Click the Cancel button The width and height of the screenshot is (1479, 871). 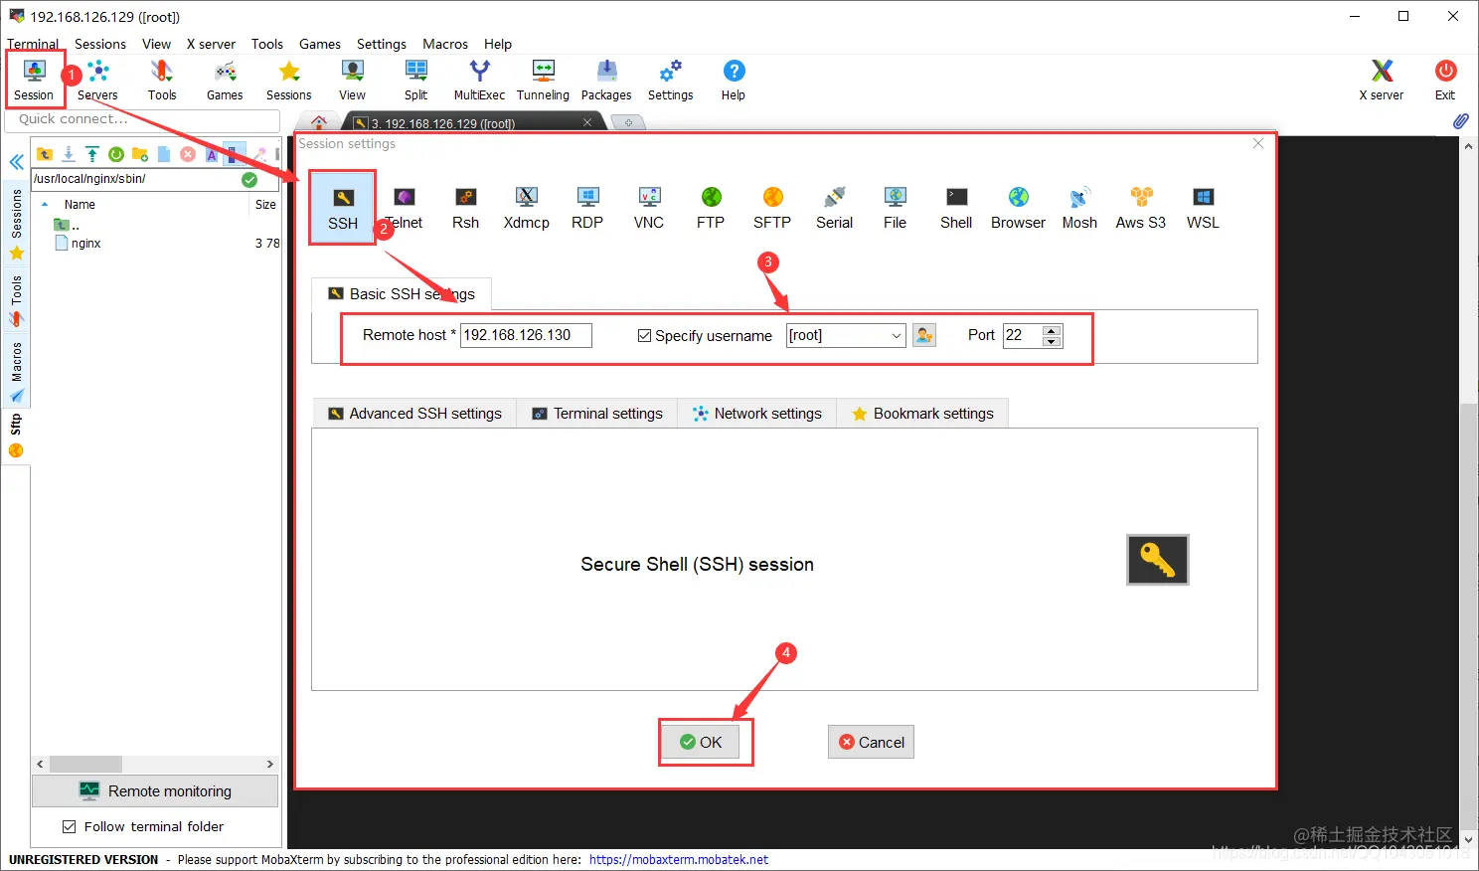point(871,742)
